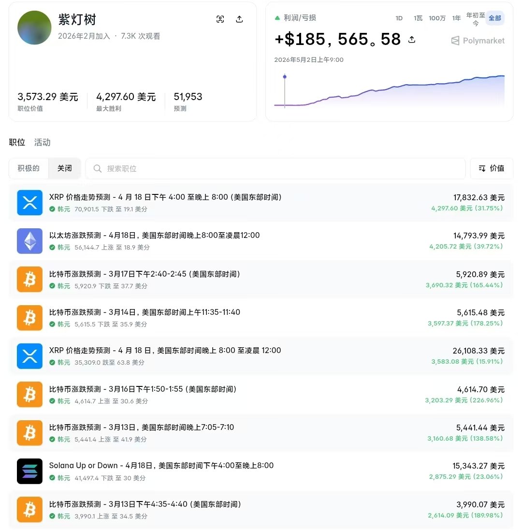
Task: Click Bitcoin icon for 4:35-4:40 market
Action: coord(30,510)
